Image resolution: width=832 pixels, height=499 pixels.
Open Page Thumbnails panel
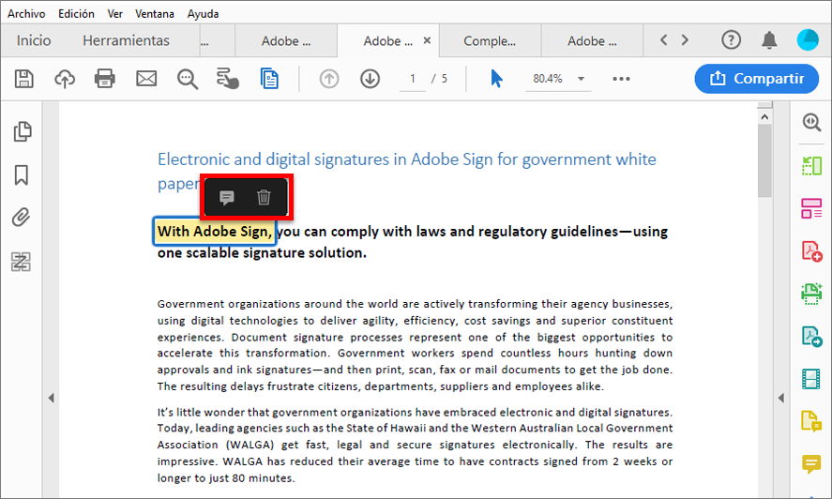[x=23, y=131]
